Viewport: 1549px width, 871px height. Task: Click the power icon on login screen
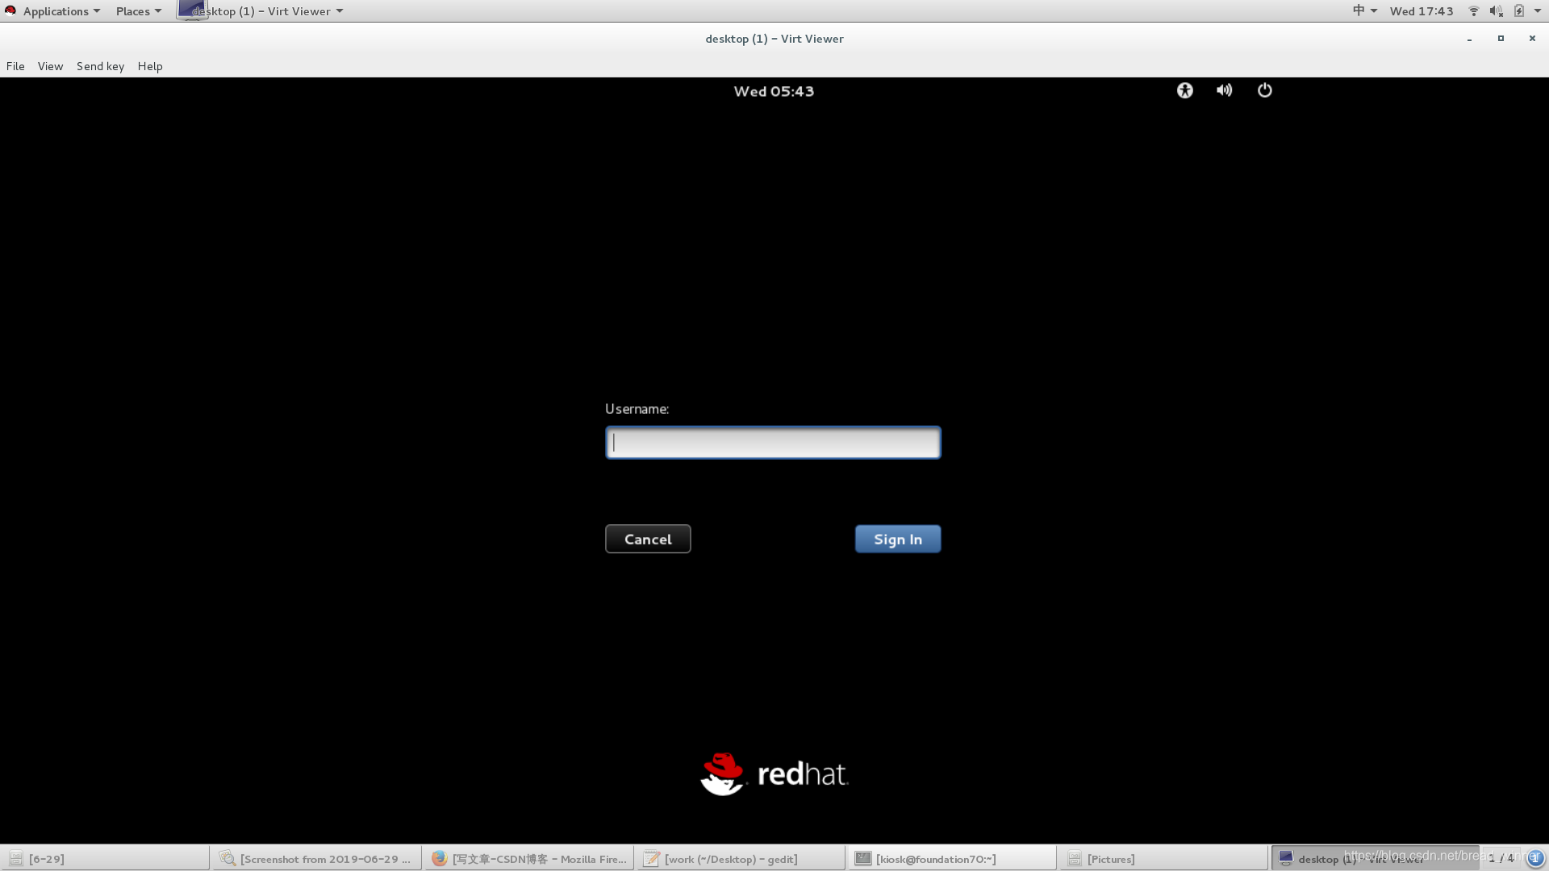click(x=1264, y=90)
